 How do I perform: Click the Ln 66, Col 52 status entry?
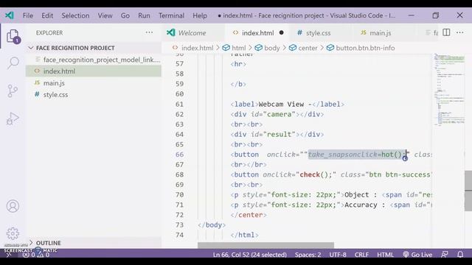[x=249, y=255]
